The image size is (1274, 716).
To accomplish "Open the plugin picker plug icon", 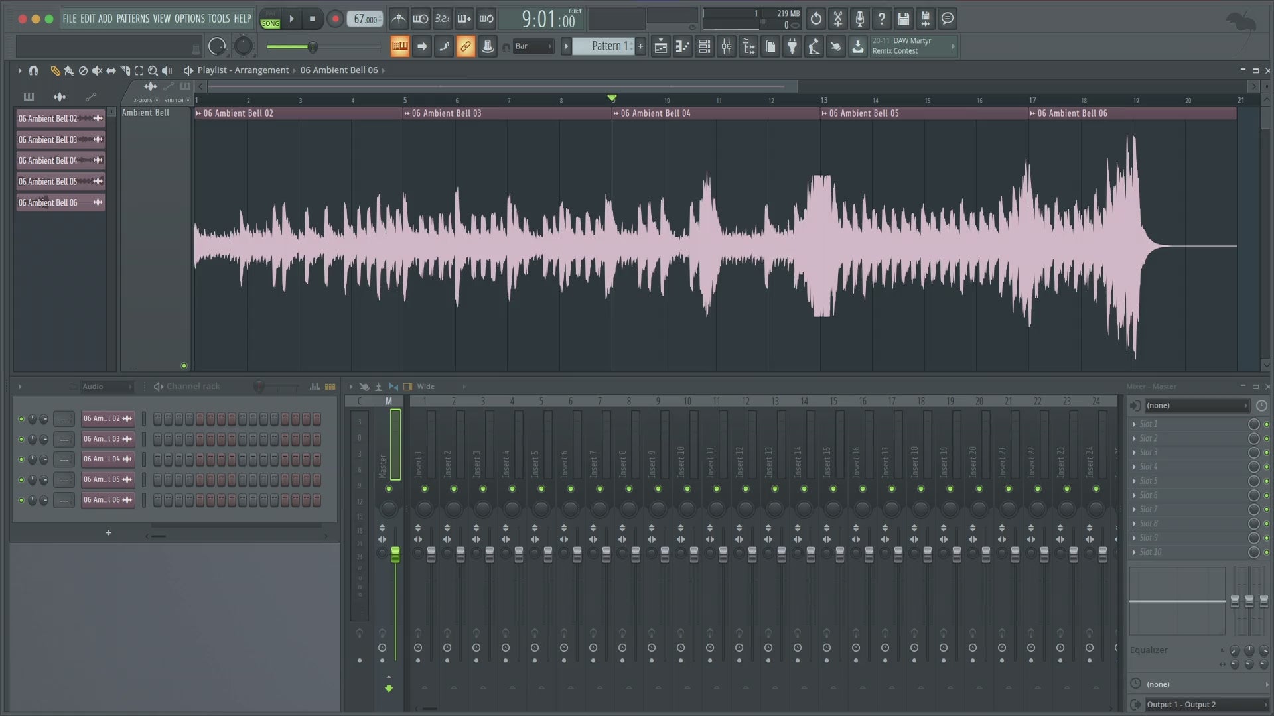I will click(792, 46).
